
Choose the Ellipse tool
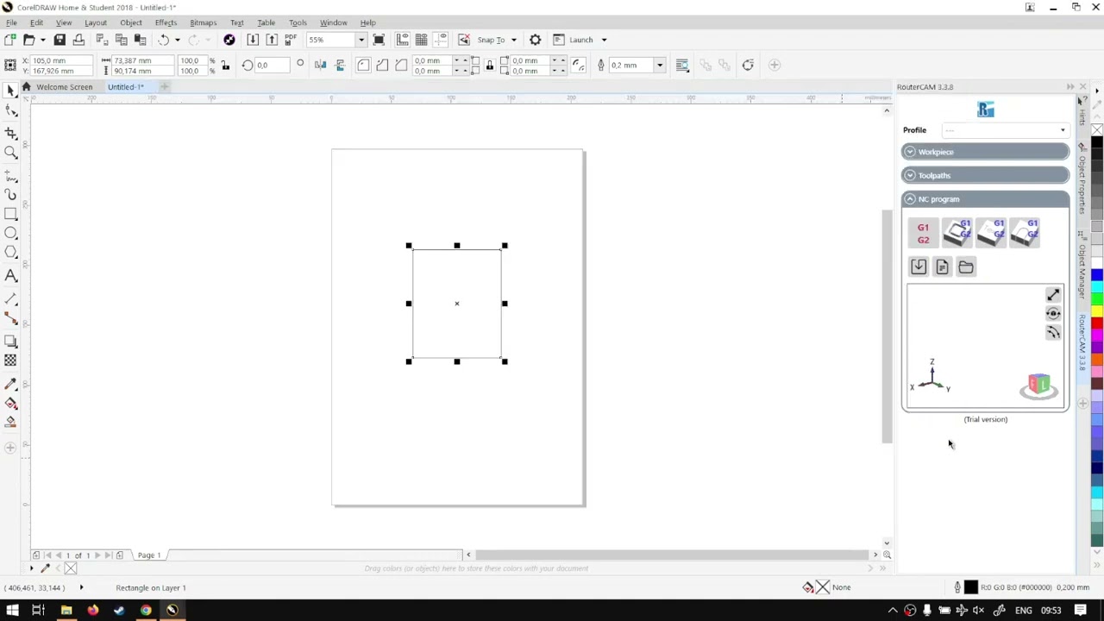(x=10, y=234)
